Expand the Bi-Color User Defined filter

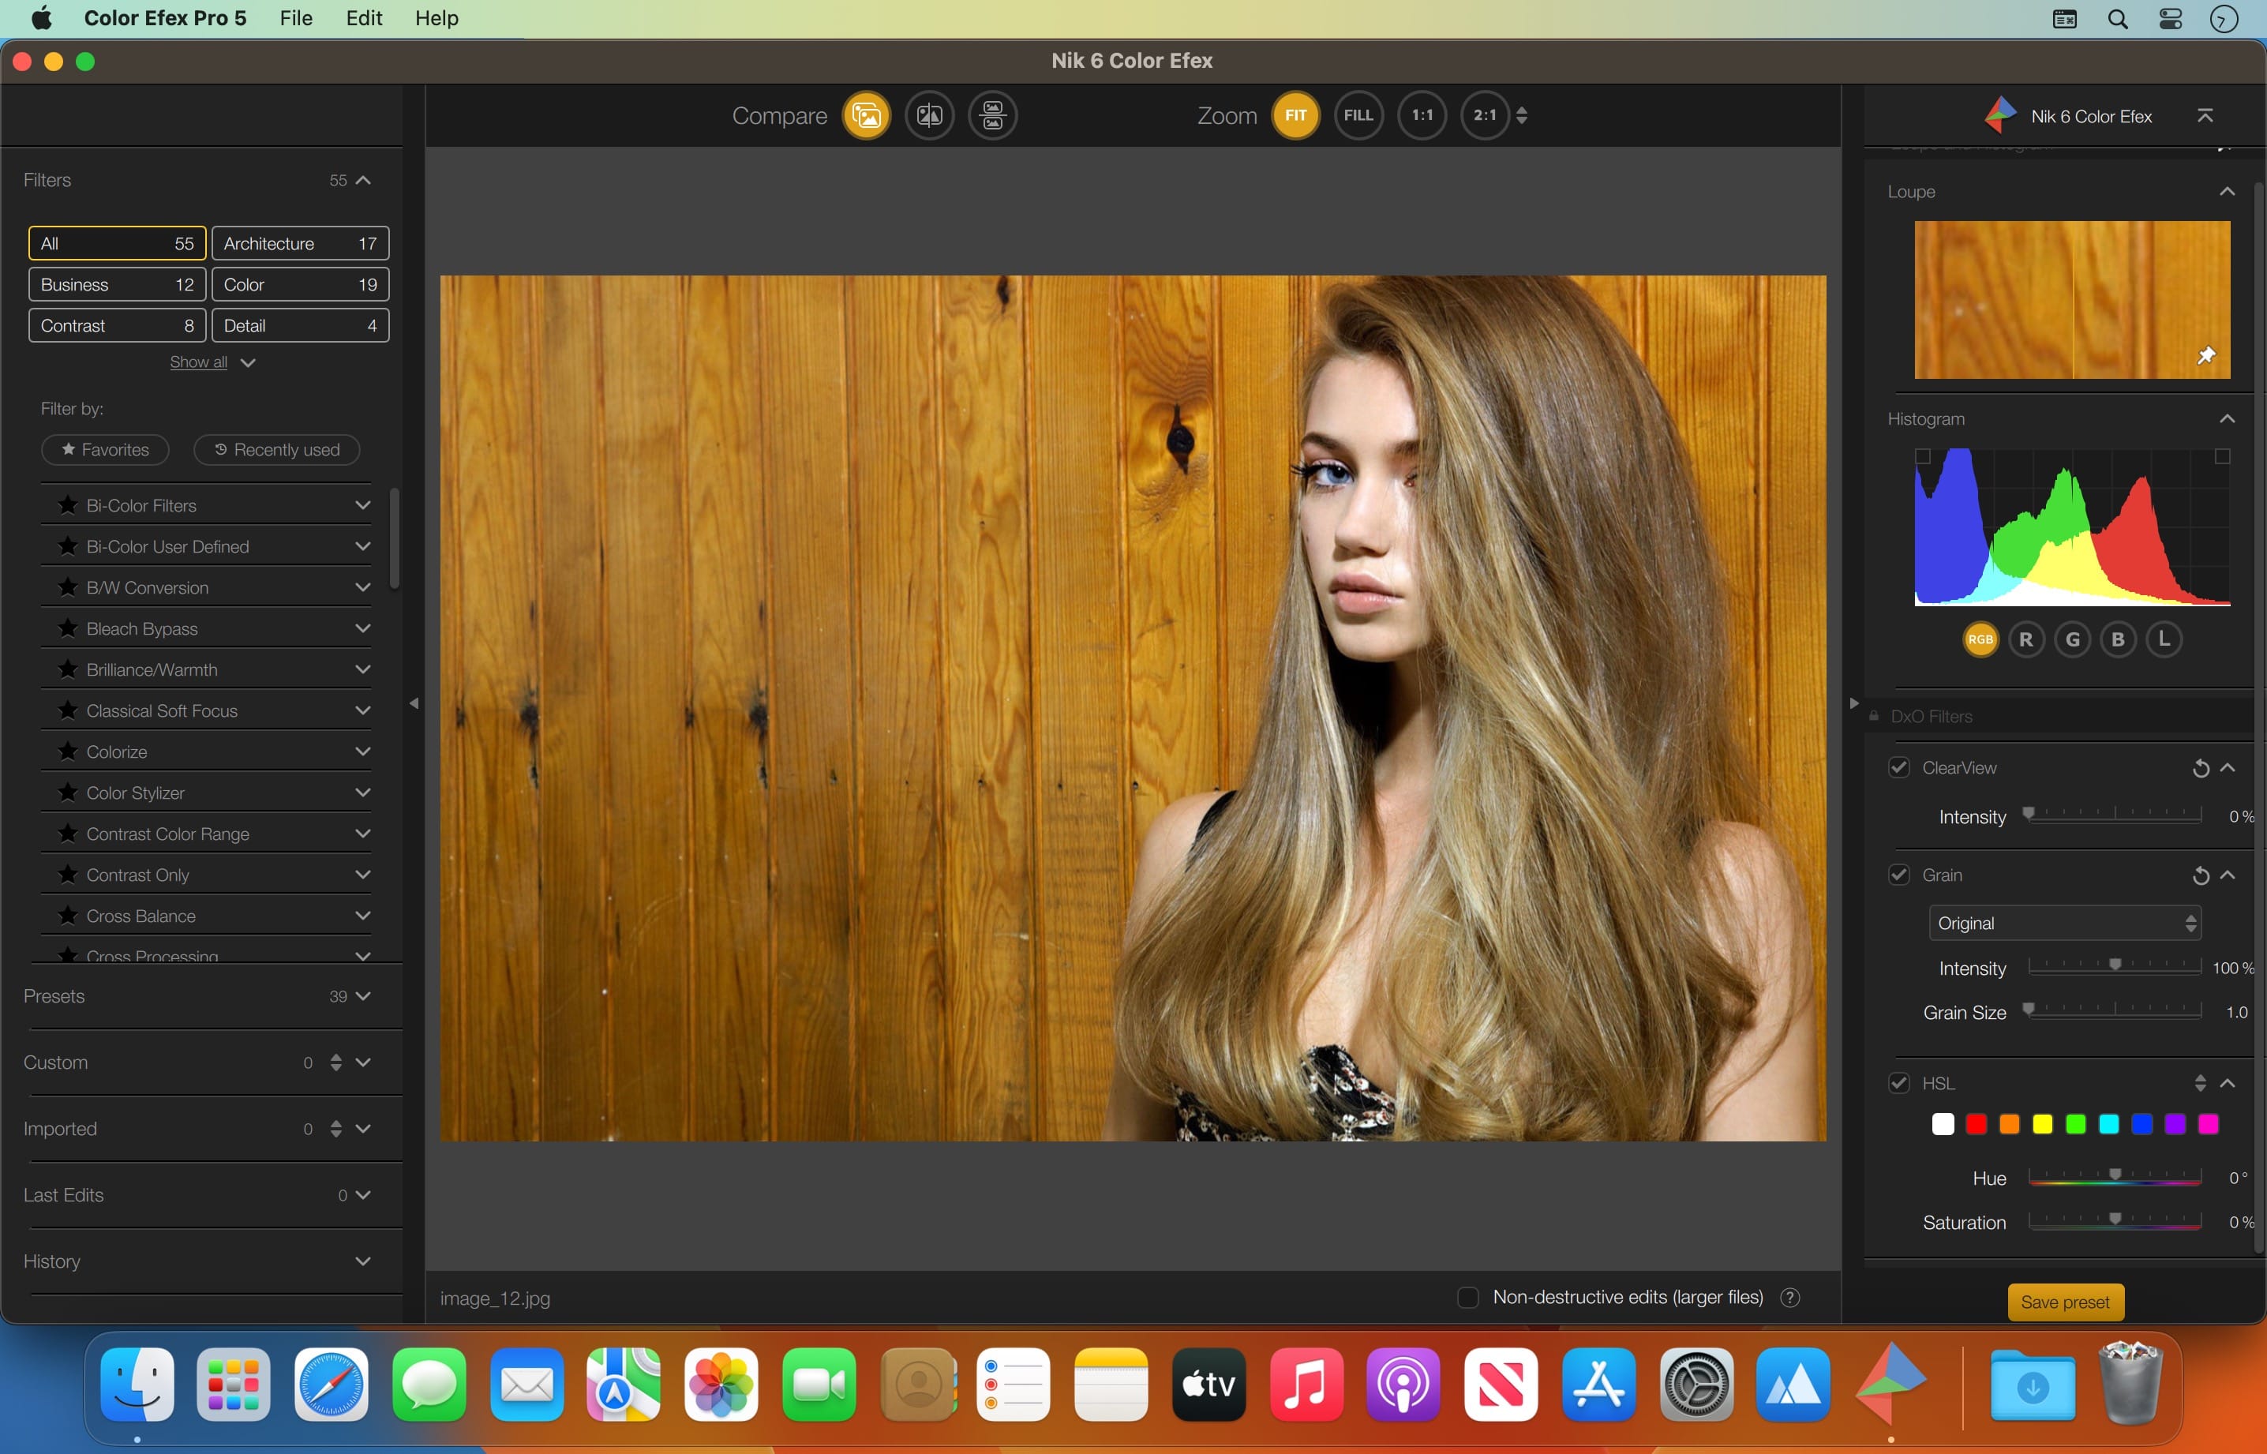362,545
